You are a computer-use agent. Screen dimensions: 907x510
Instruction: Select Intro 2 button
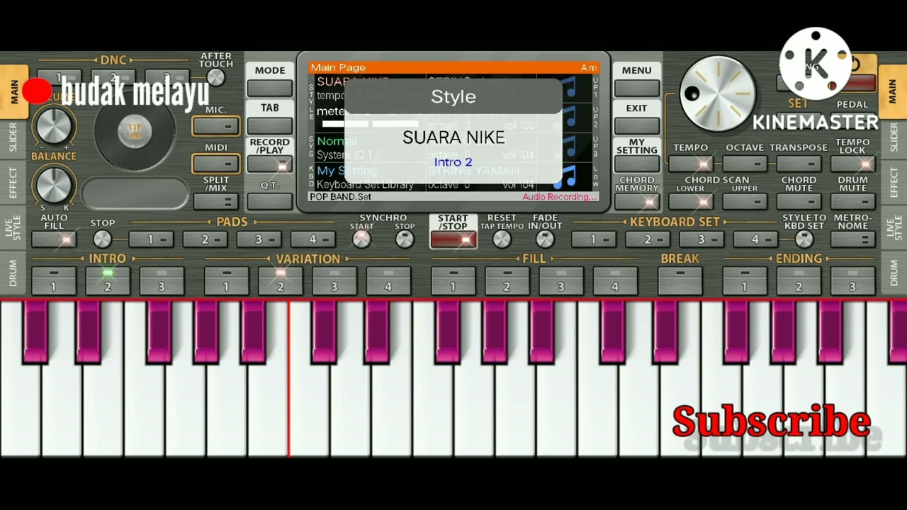[x=108, y=280]
